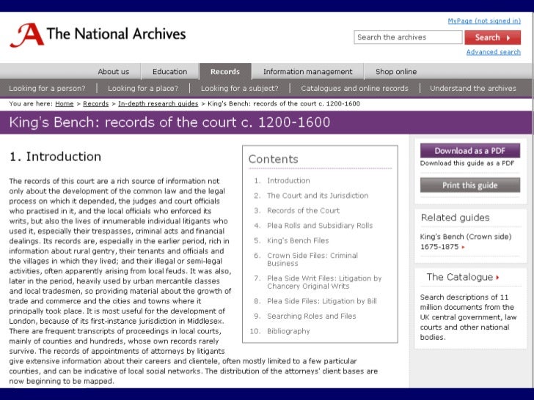534x400 pixels.
Task: Open Catalogues and online records
Action: pyautogui.click(x=354, y=89)
